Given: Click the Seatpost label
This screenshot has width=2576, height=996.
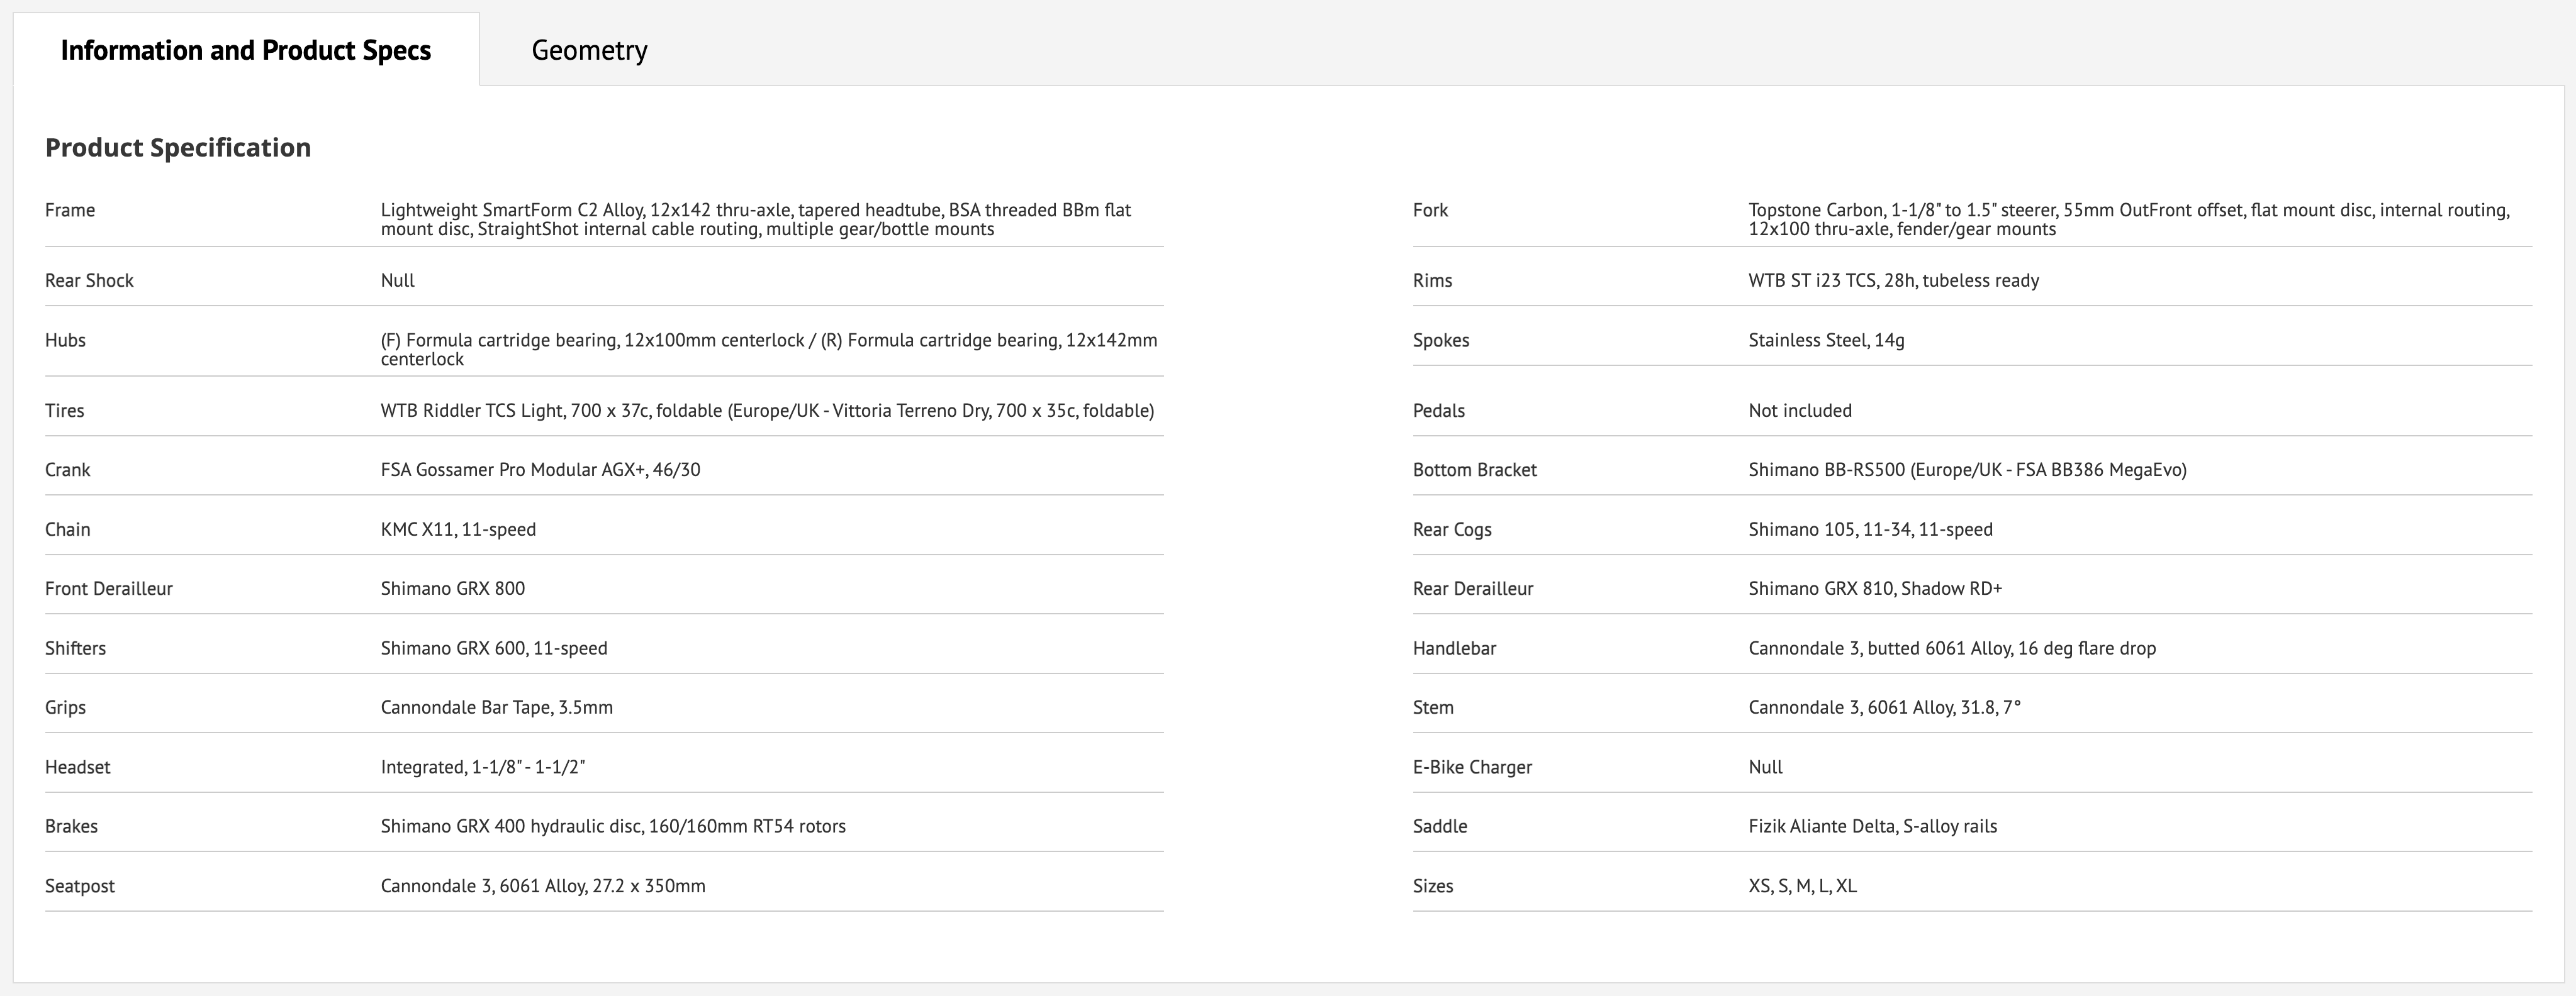Looking at the screenshot, I should click(80, 886).
